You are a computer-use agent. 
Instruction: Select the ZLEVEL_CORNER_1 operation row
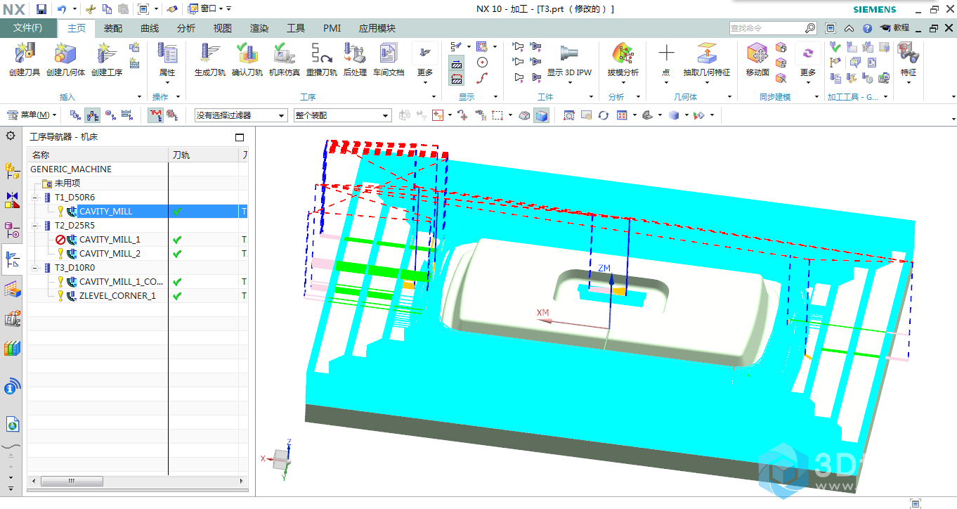pos(137,295)
